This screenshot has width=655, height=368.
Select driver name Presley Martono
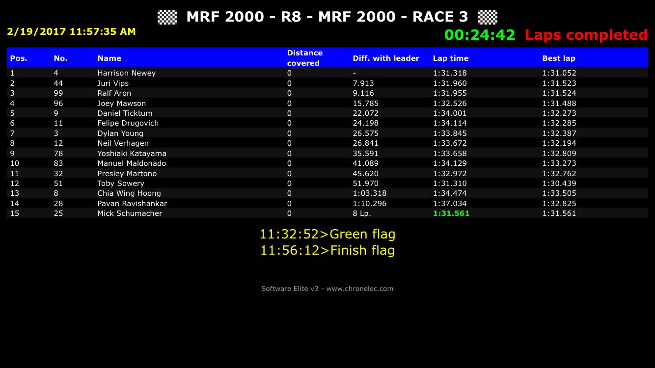coord(127,174)
